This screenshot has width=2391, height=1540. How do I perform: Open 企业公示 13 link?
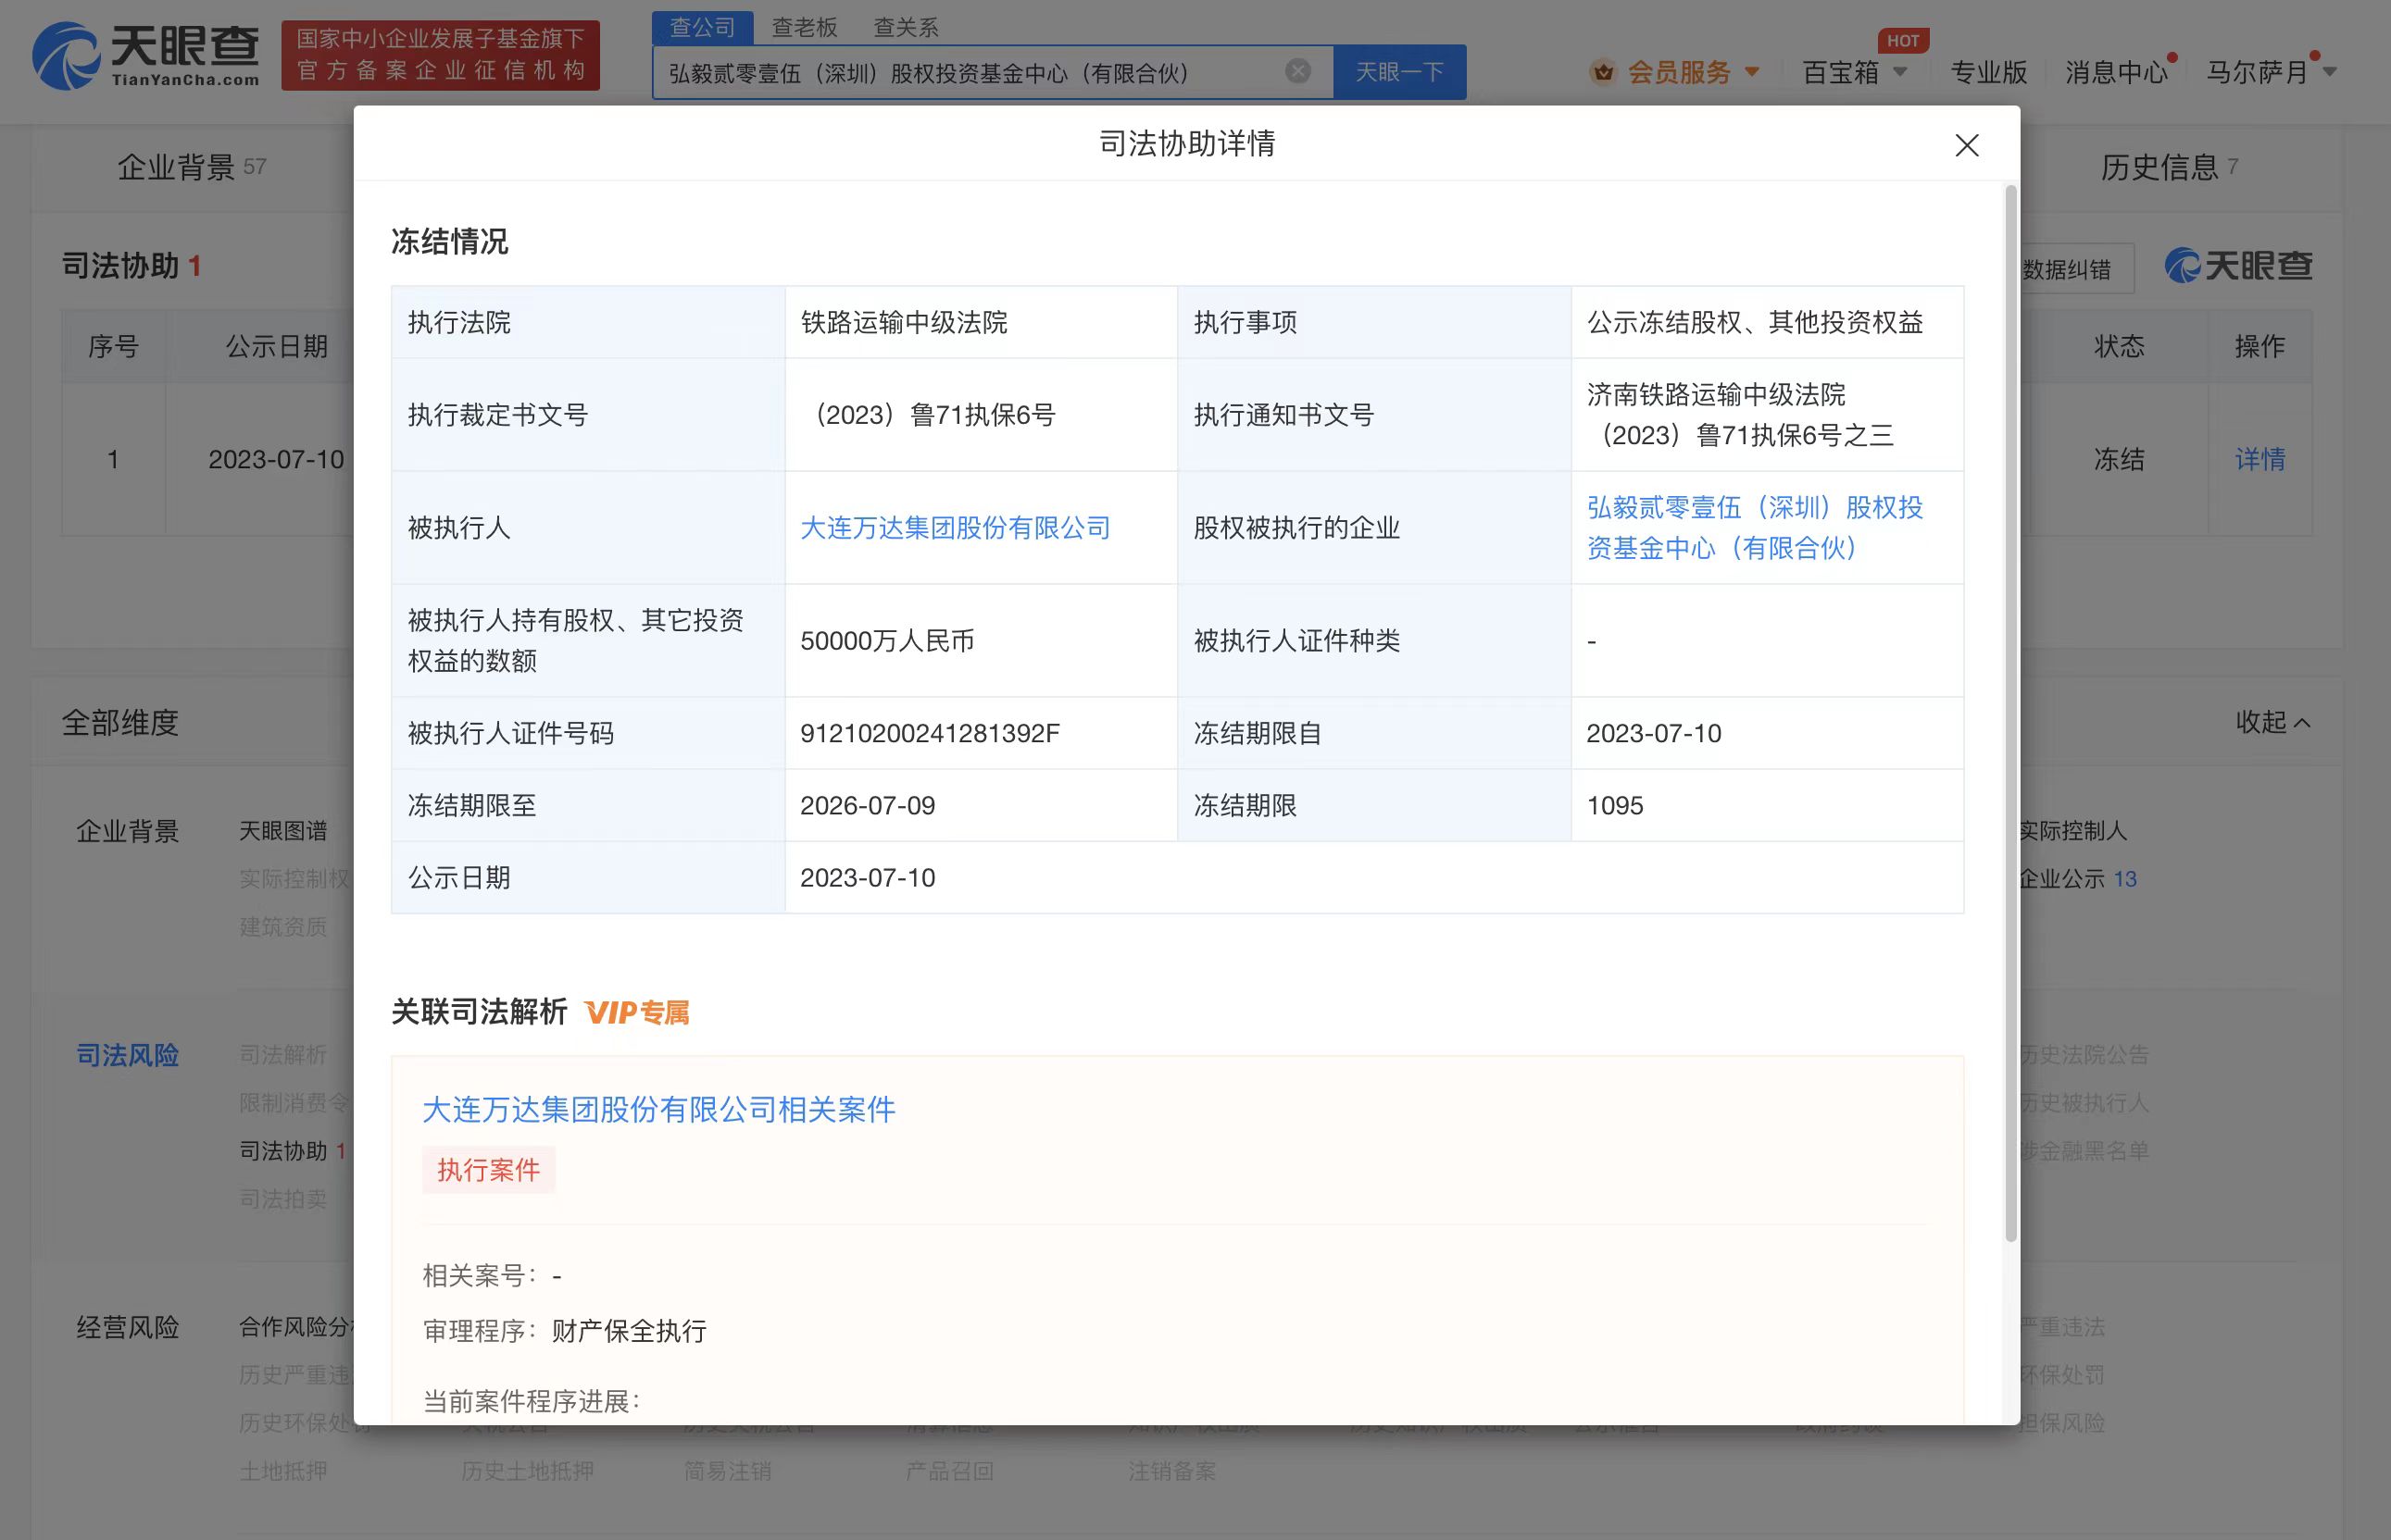(x=2078, y=879)
